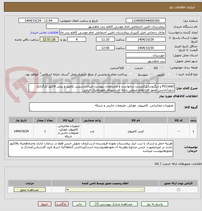The image size is (202, 211).
Task: Select the متوسط purchase type radio
Action: [152, 74]
